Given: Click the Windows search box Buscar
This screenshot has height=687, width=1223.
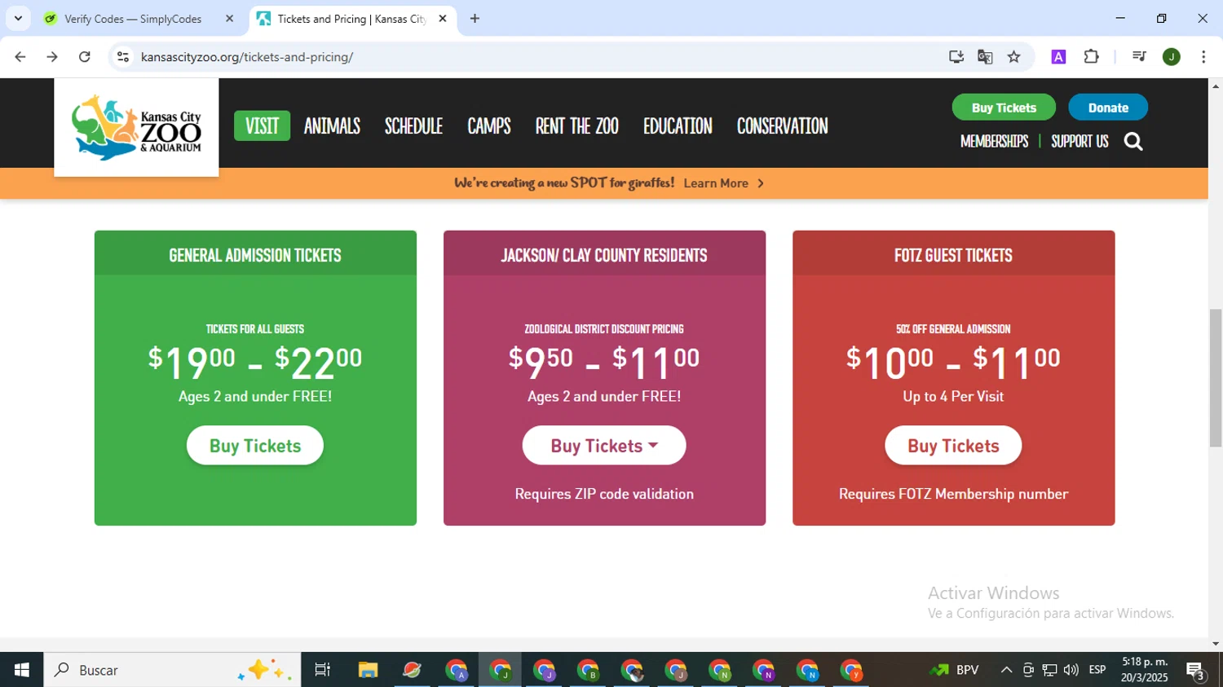Looking at the screenshot, I should (x=172, y=670).
